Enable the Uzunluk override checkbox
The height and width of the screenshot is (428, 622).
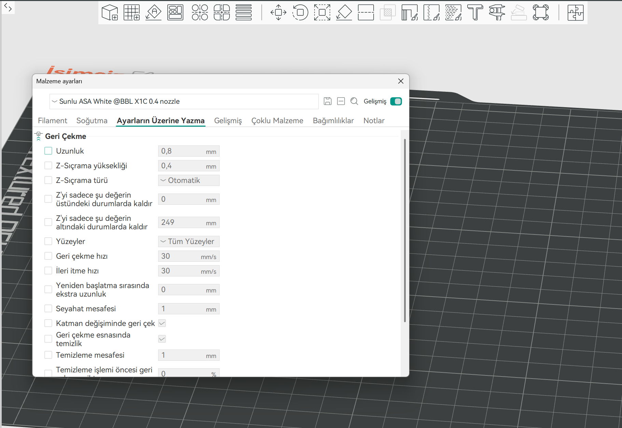tap(48, 151)
